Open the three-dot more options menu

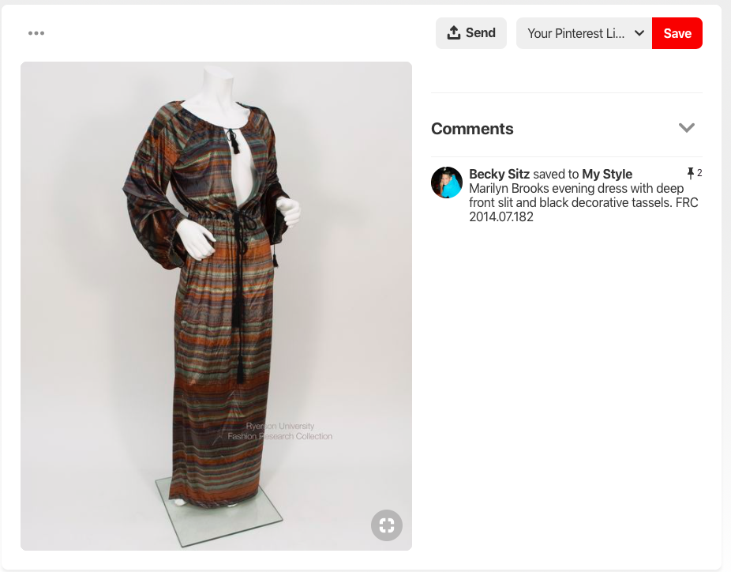36,33
